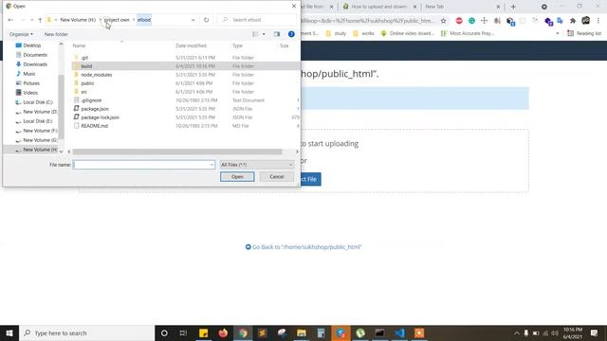Click Go Back to /home/sukhshop/public_html link
This screenshot has width=607, height=341.
[x=303, y=247]
